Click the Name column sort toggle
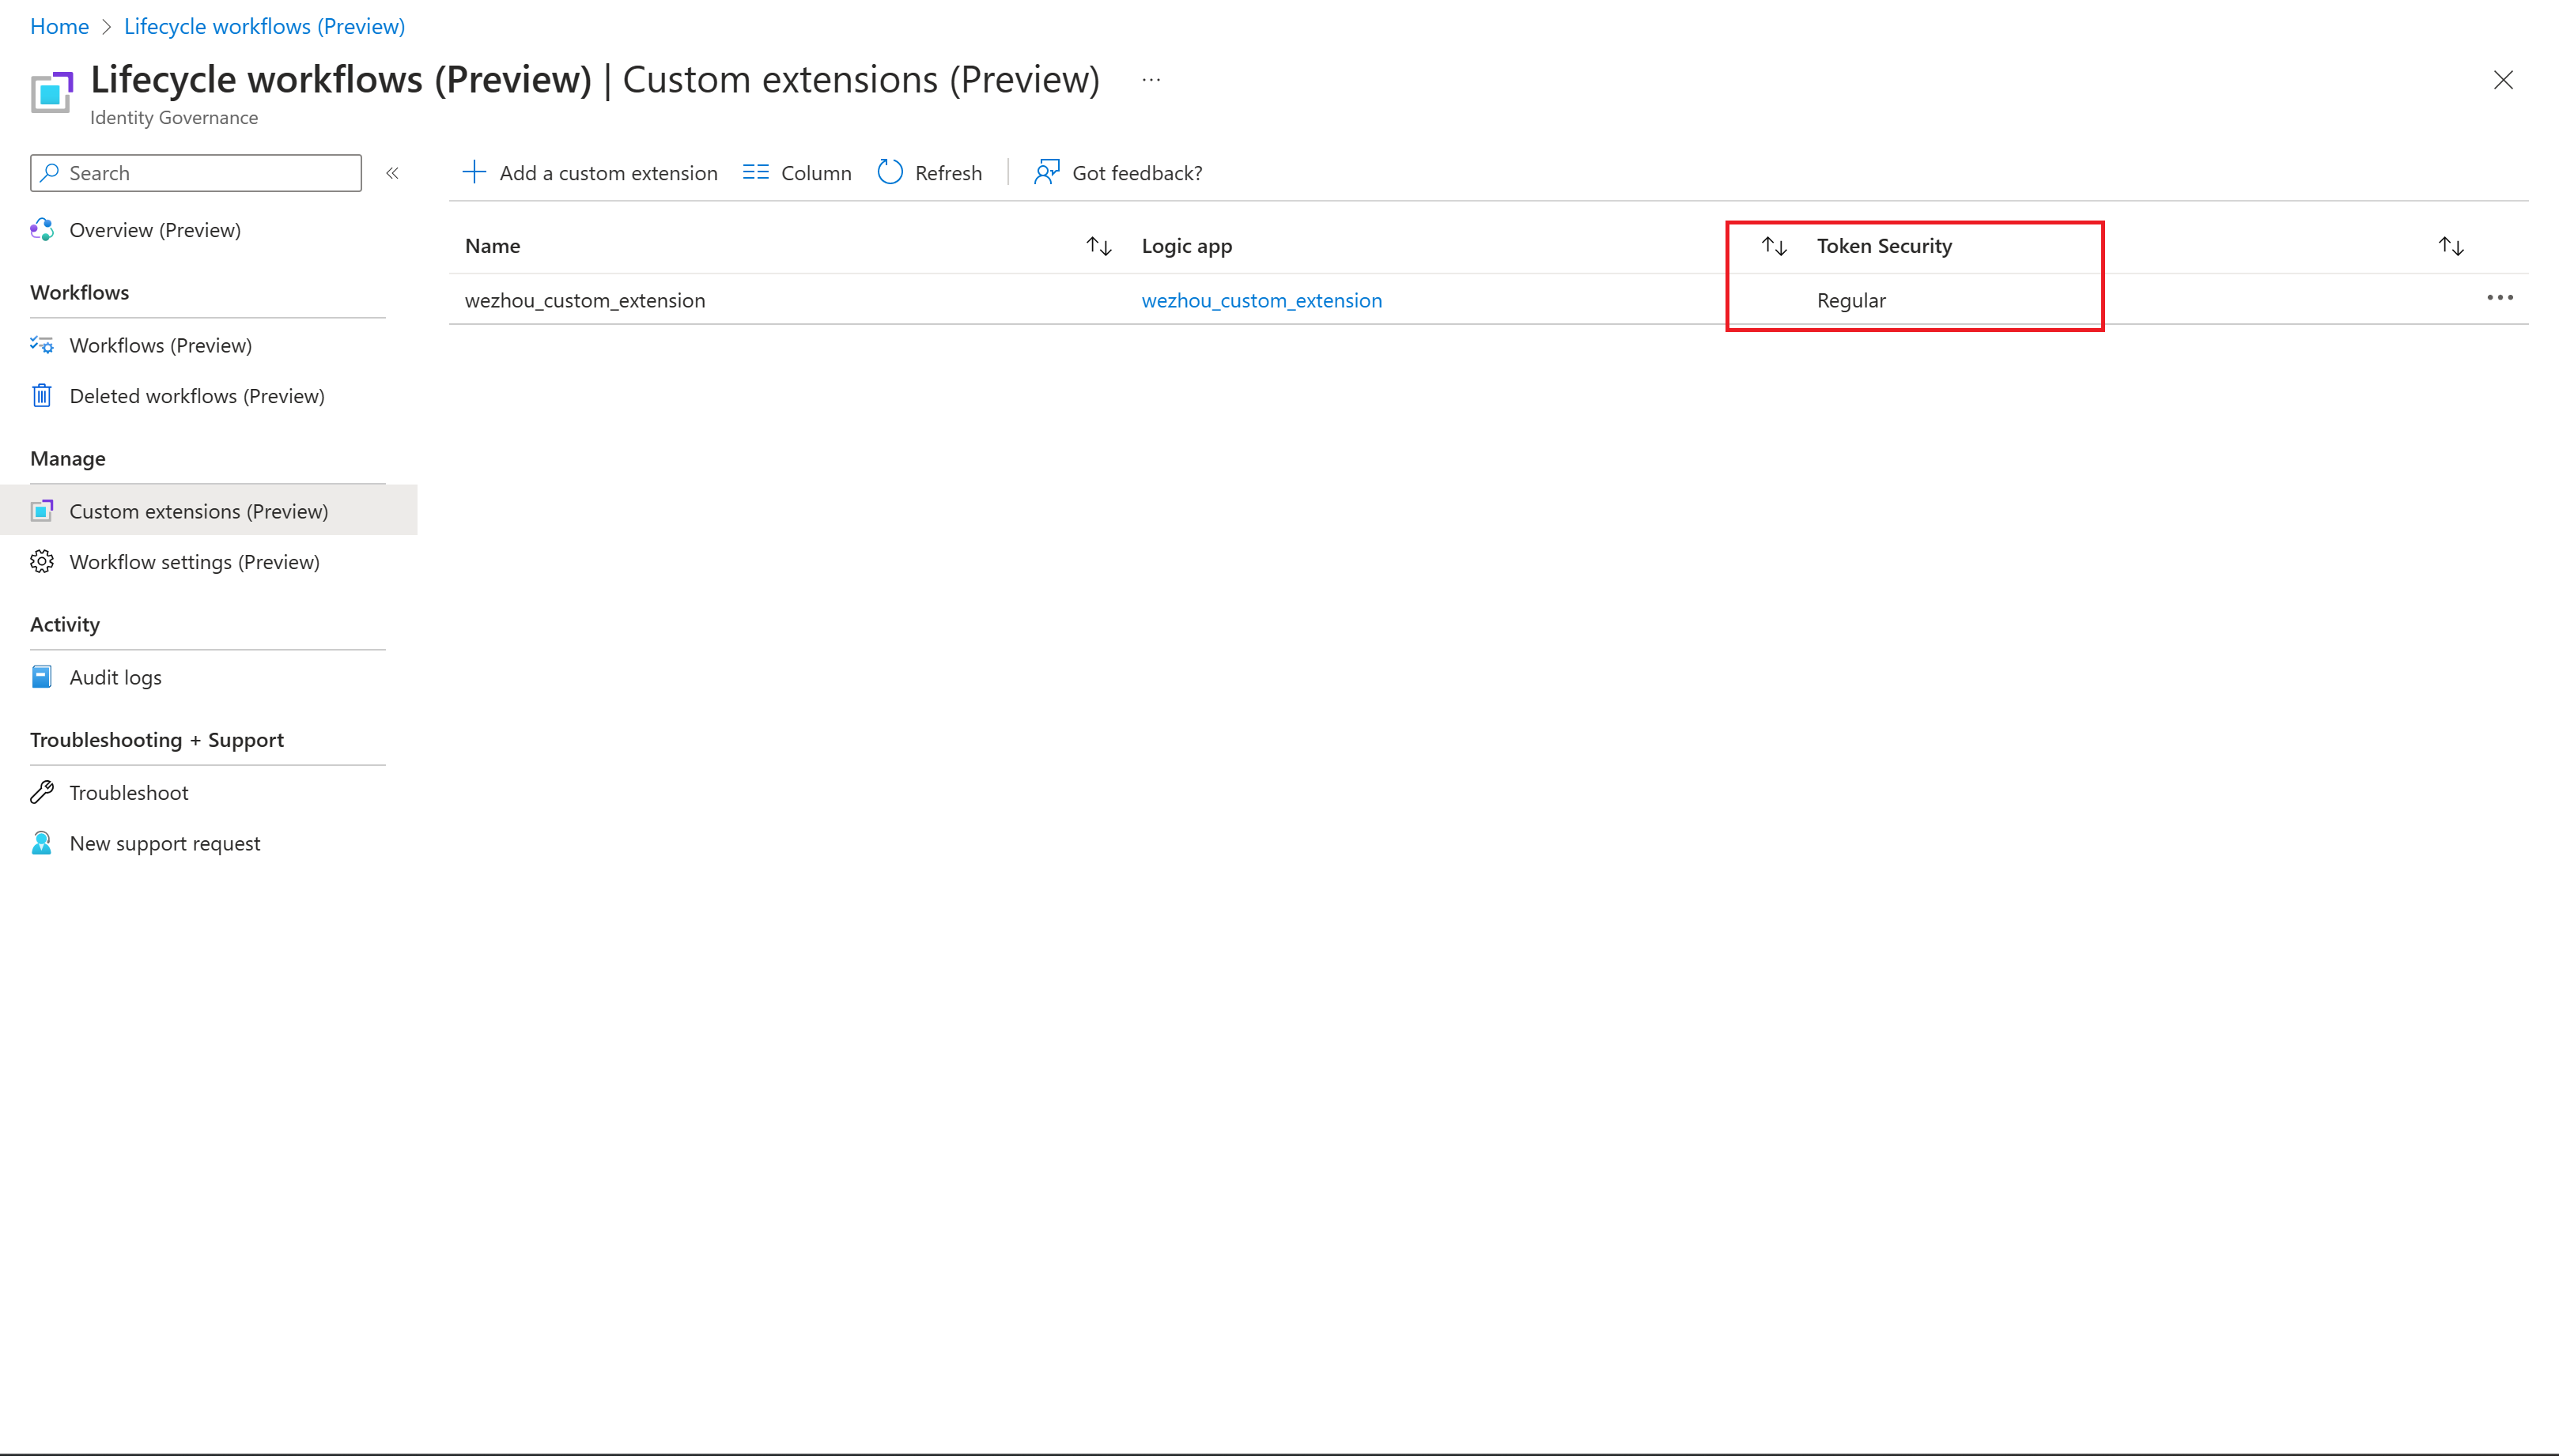 [x=1100, y=246]
